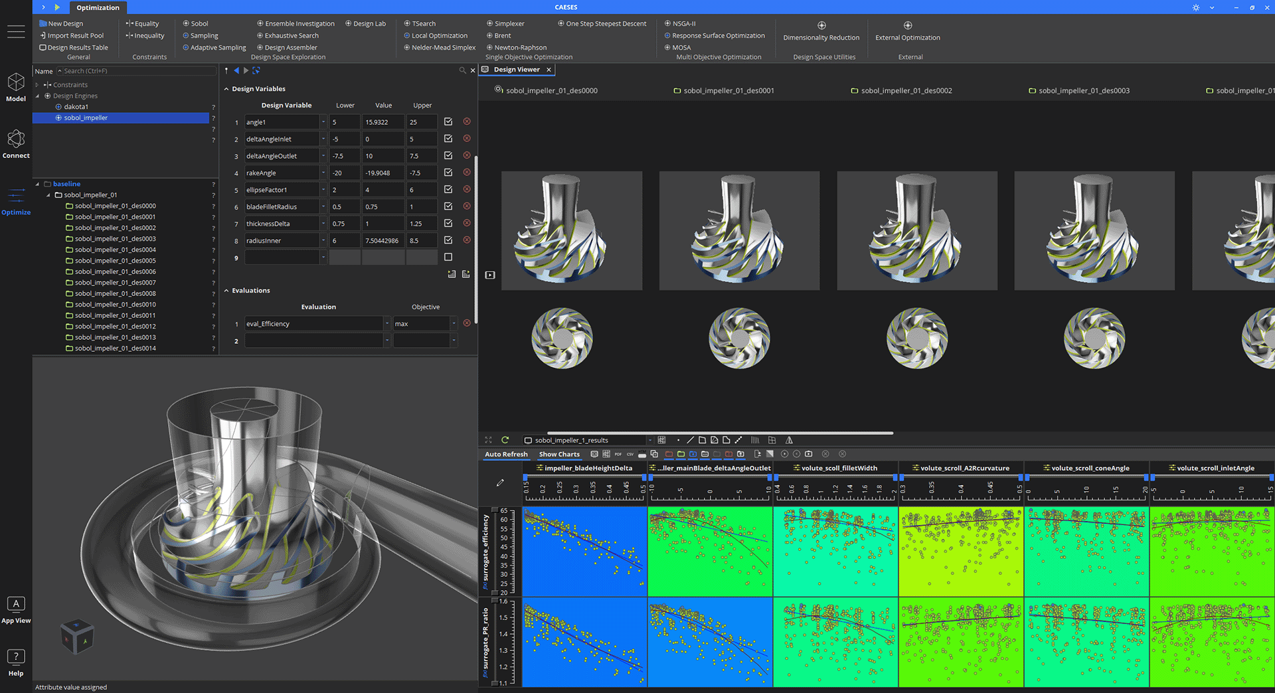Open Help from the sidebar
1275x693 pixels.
pos(16,662)
